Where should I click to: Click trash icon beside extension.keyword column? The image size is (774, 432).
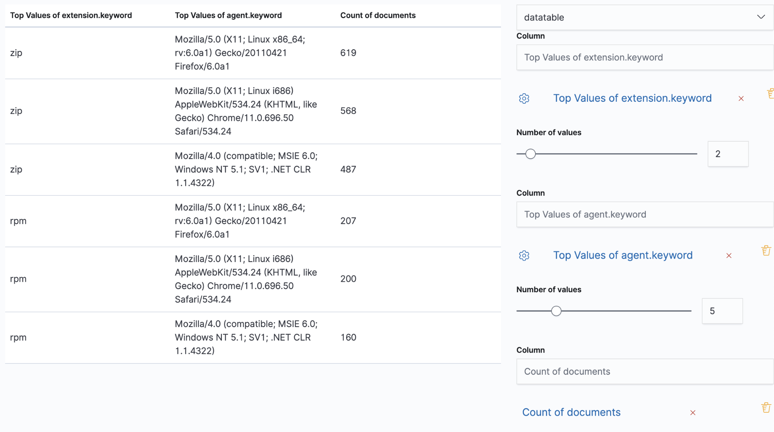coord(770,93)
